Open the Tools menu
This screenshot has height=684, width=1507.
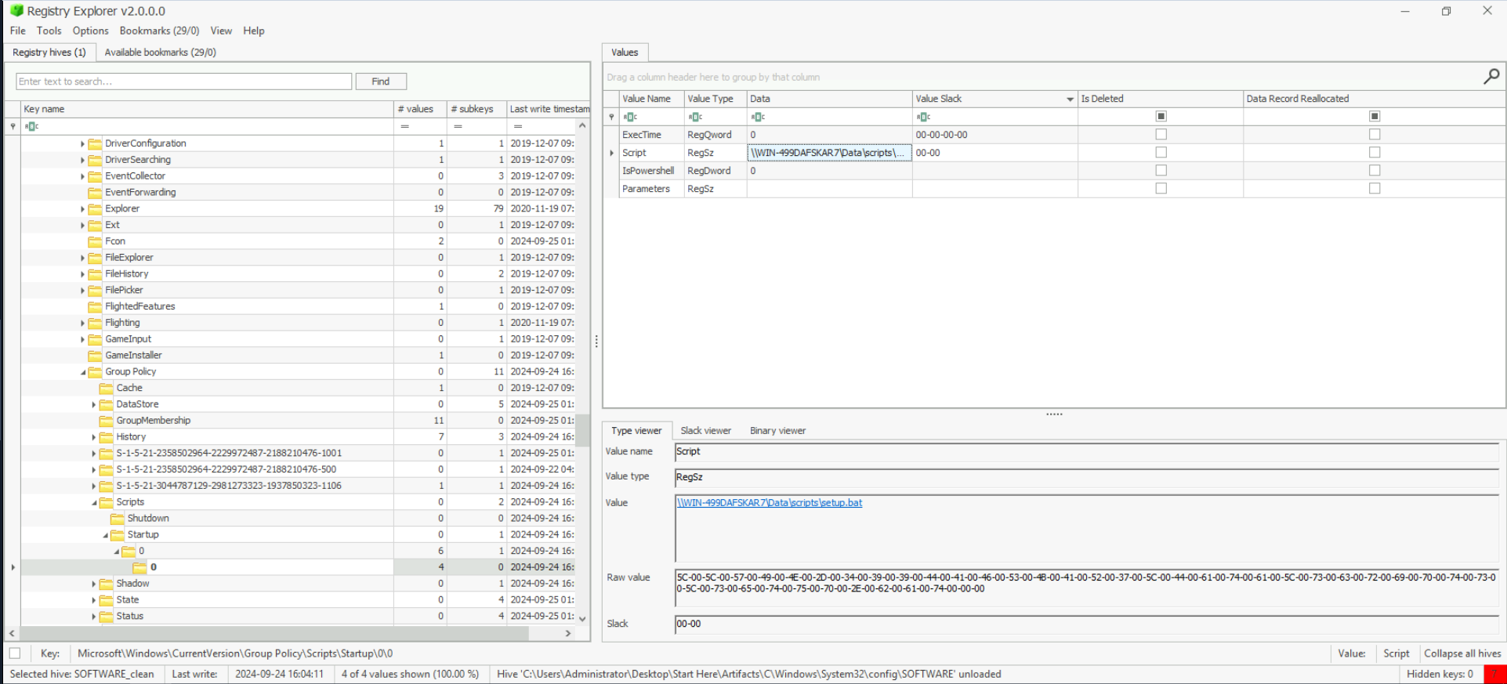49,31
